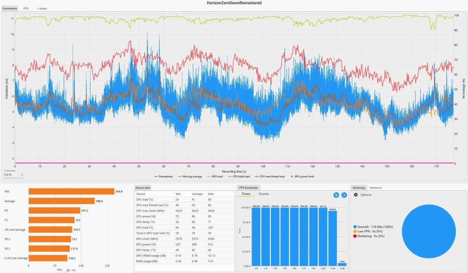468x273 pixels.
Task: Click the percent toggle icon in FPS thresholds
Action: pos(336,195)
